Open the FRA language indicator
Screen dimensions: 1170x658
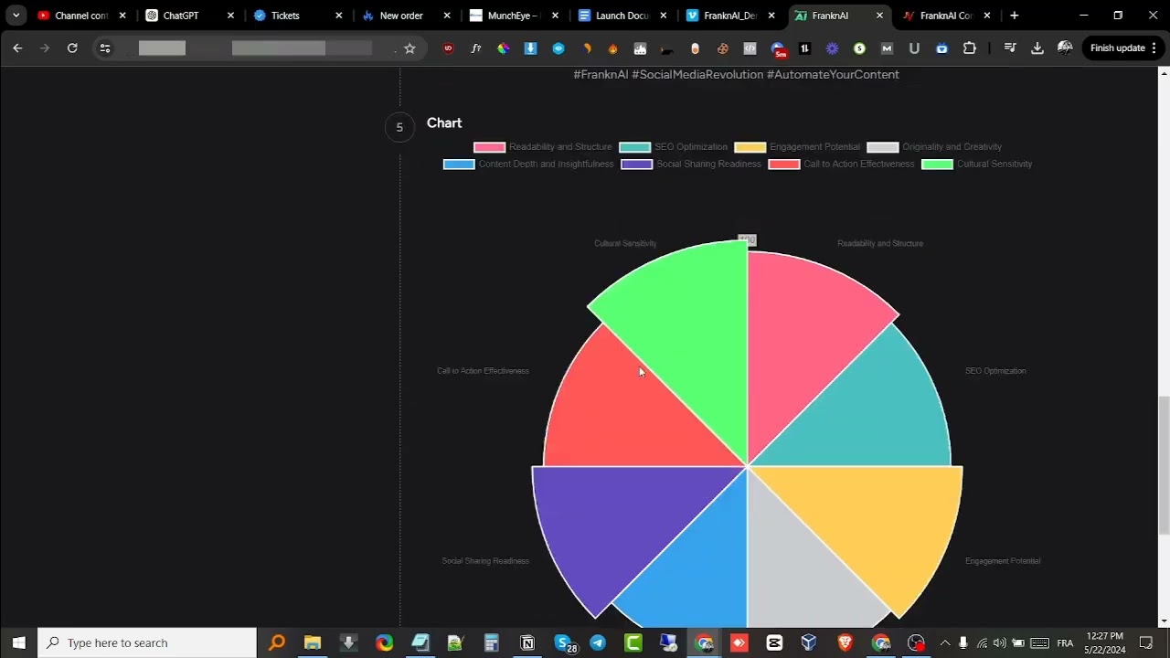coord(1065,643)
